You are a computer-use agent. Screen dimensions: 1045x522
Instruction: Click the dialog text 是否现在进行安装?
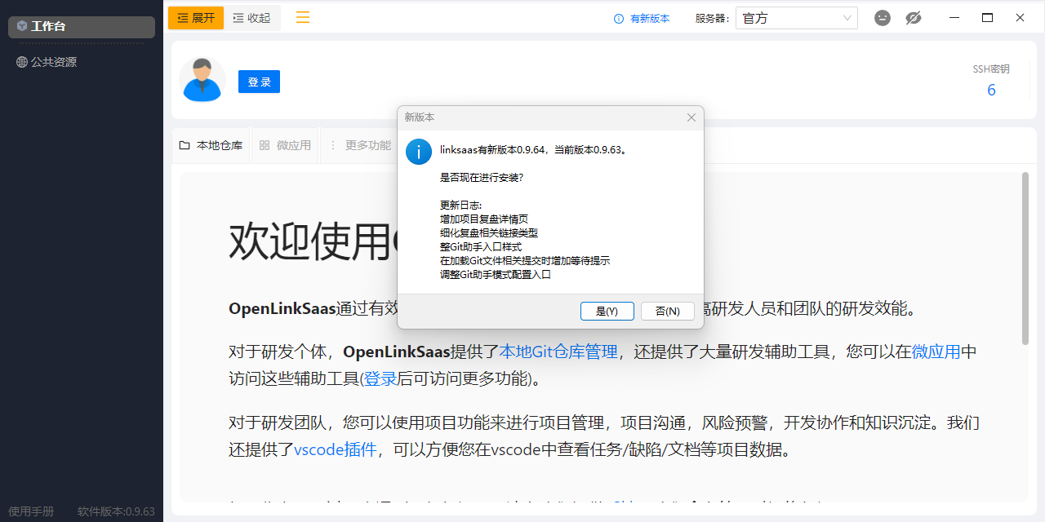point(482,177)
